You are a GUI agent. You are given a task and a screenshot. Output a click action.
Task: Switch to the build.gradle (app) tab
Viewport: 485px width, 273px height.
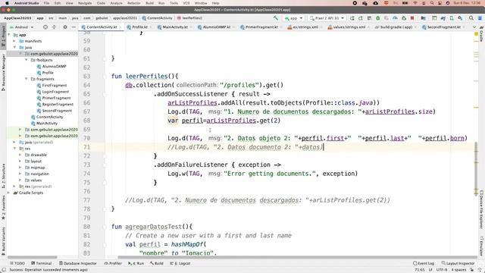(395, 27)
